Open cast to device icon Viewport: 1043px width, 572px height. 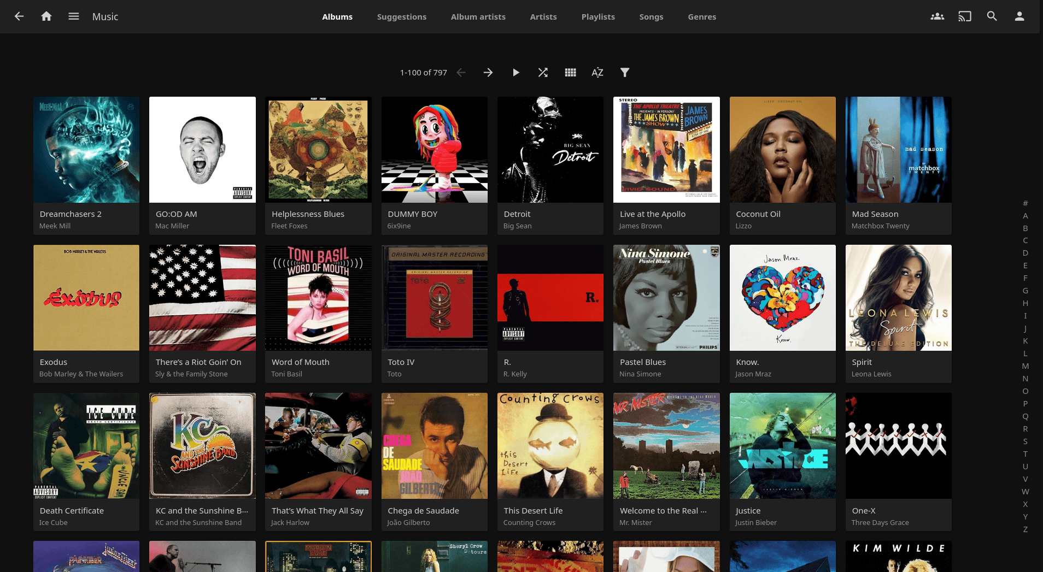point(965,16)
